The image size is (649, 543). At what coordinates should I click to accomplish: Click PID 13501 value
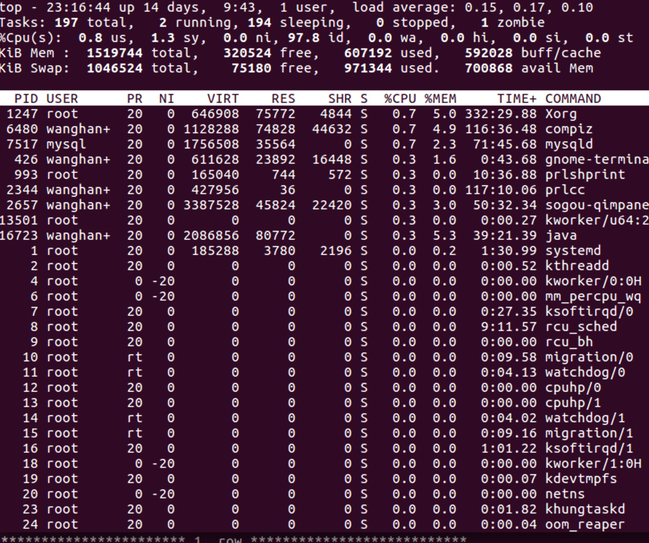click(x=19, y=221)
